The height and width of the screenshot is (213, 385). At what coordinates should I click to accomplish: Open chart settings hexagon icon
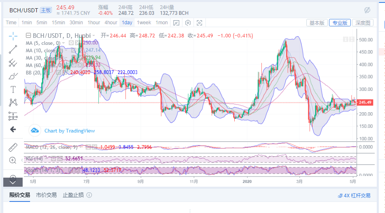188,23
